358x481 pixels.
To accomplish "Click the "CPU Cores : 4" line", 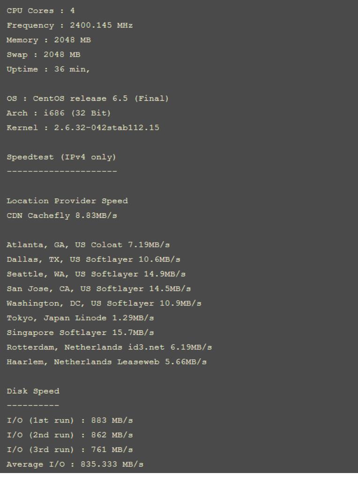I will (x=41, y=11).
